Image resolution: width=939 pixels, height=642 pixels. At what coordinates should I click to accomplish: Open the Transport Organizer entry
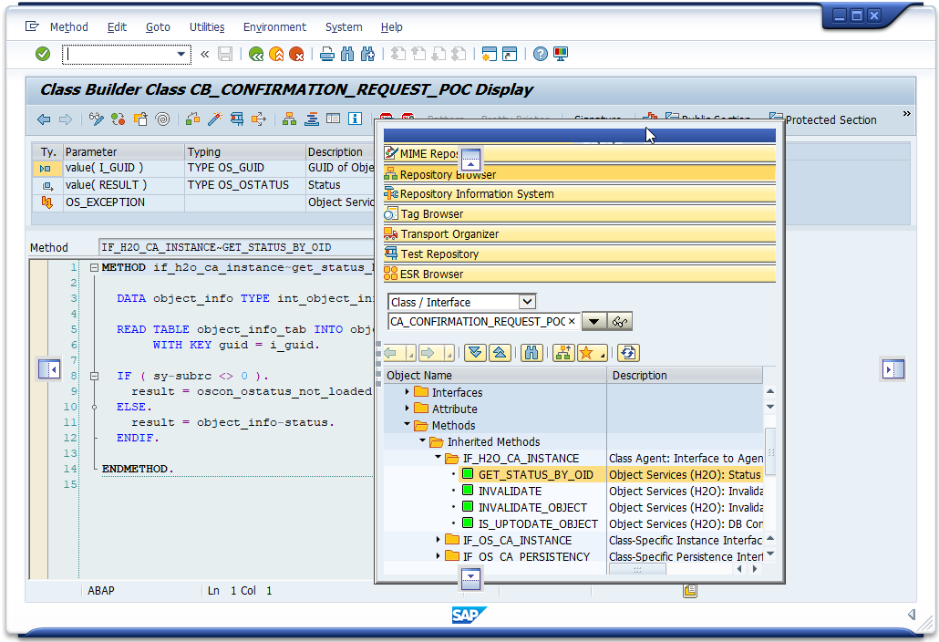click(x=580, y=233)
